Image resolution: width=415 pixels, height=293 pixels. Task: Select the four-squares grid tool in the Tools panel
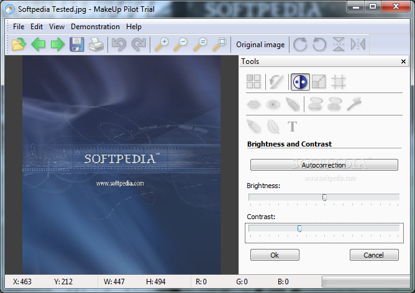pyautogui.click(x=253, y=81)
